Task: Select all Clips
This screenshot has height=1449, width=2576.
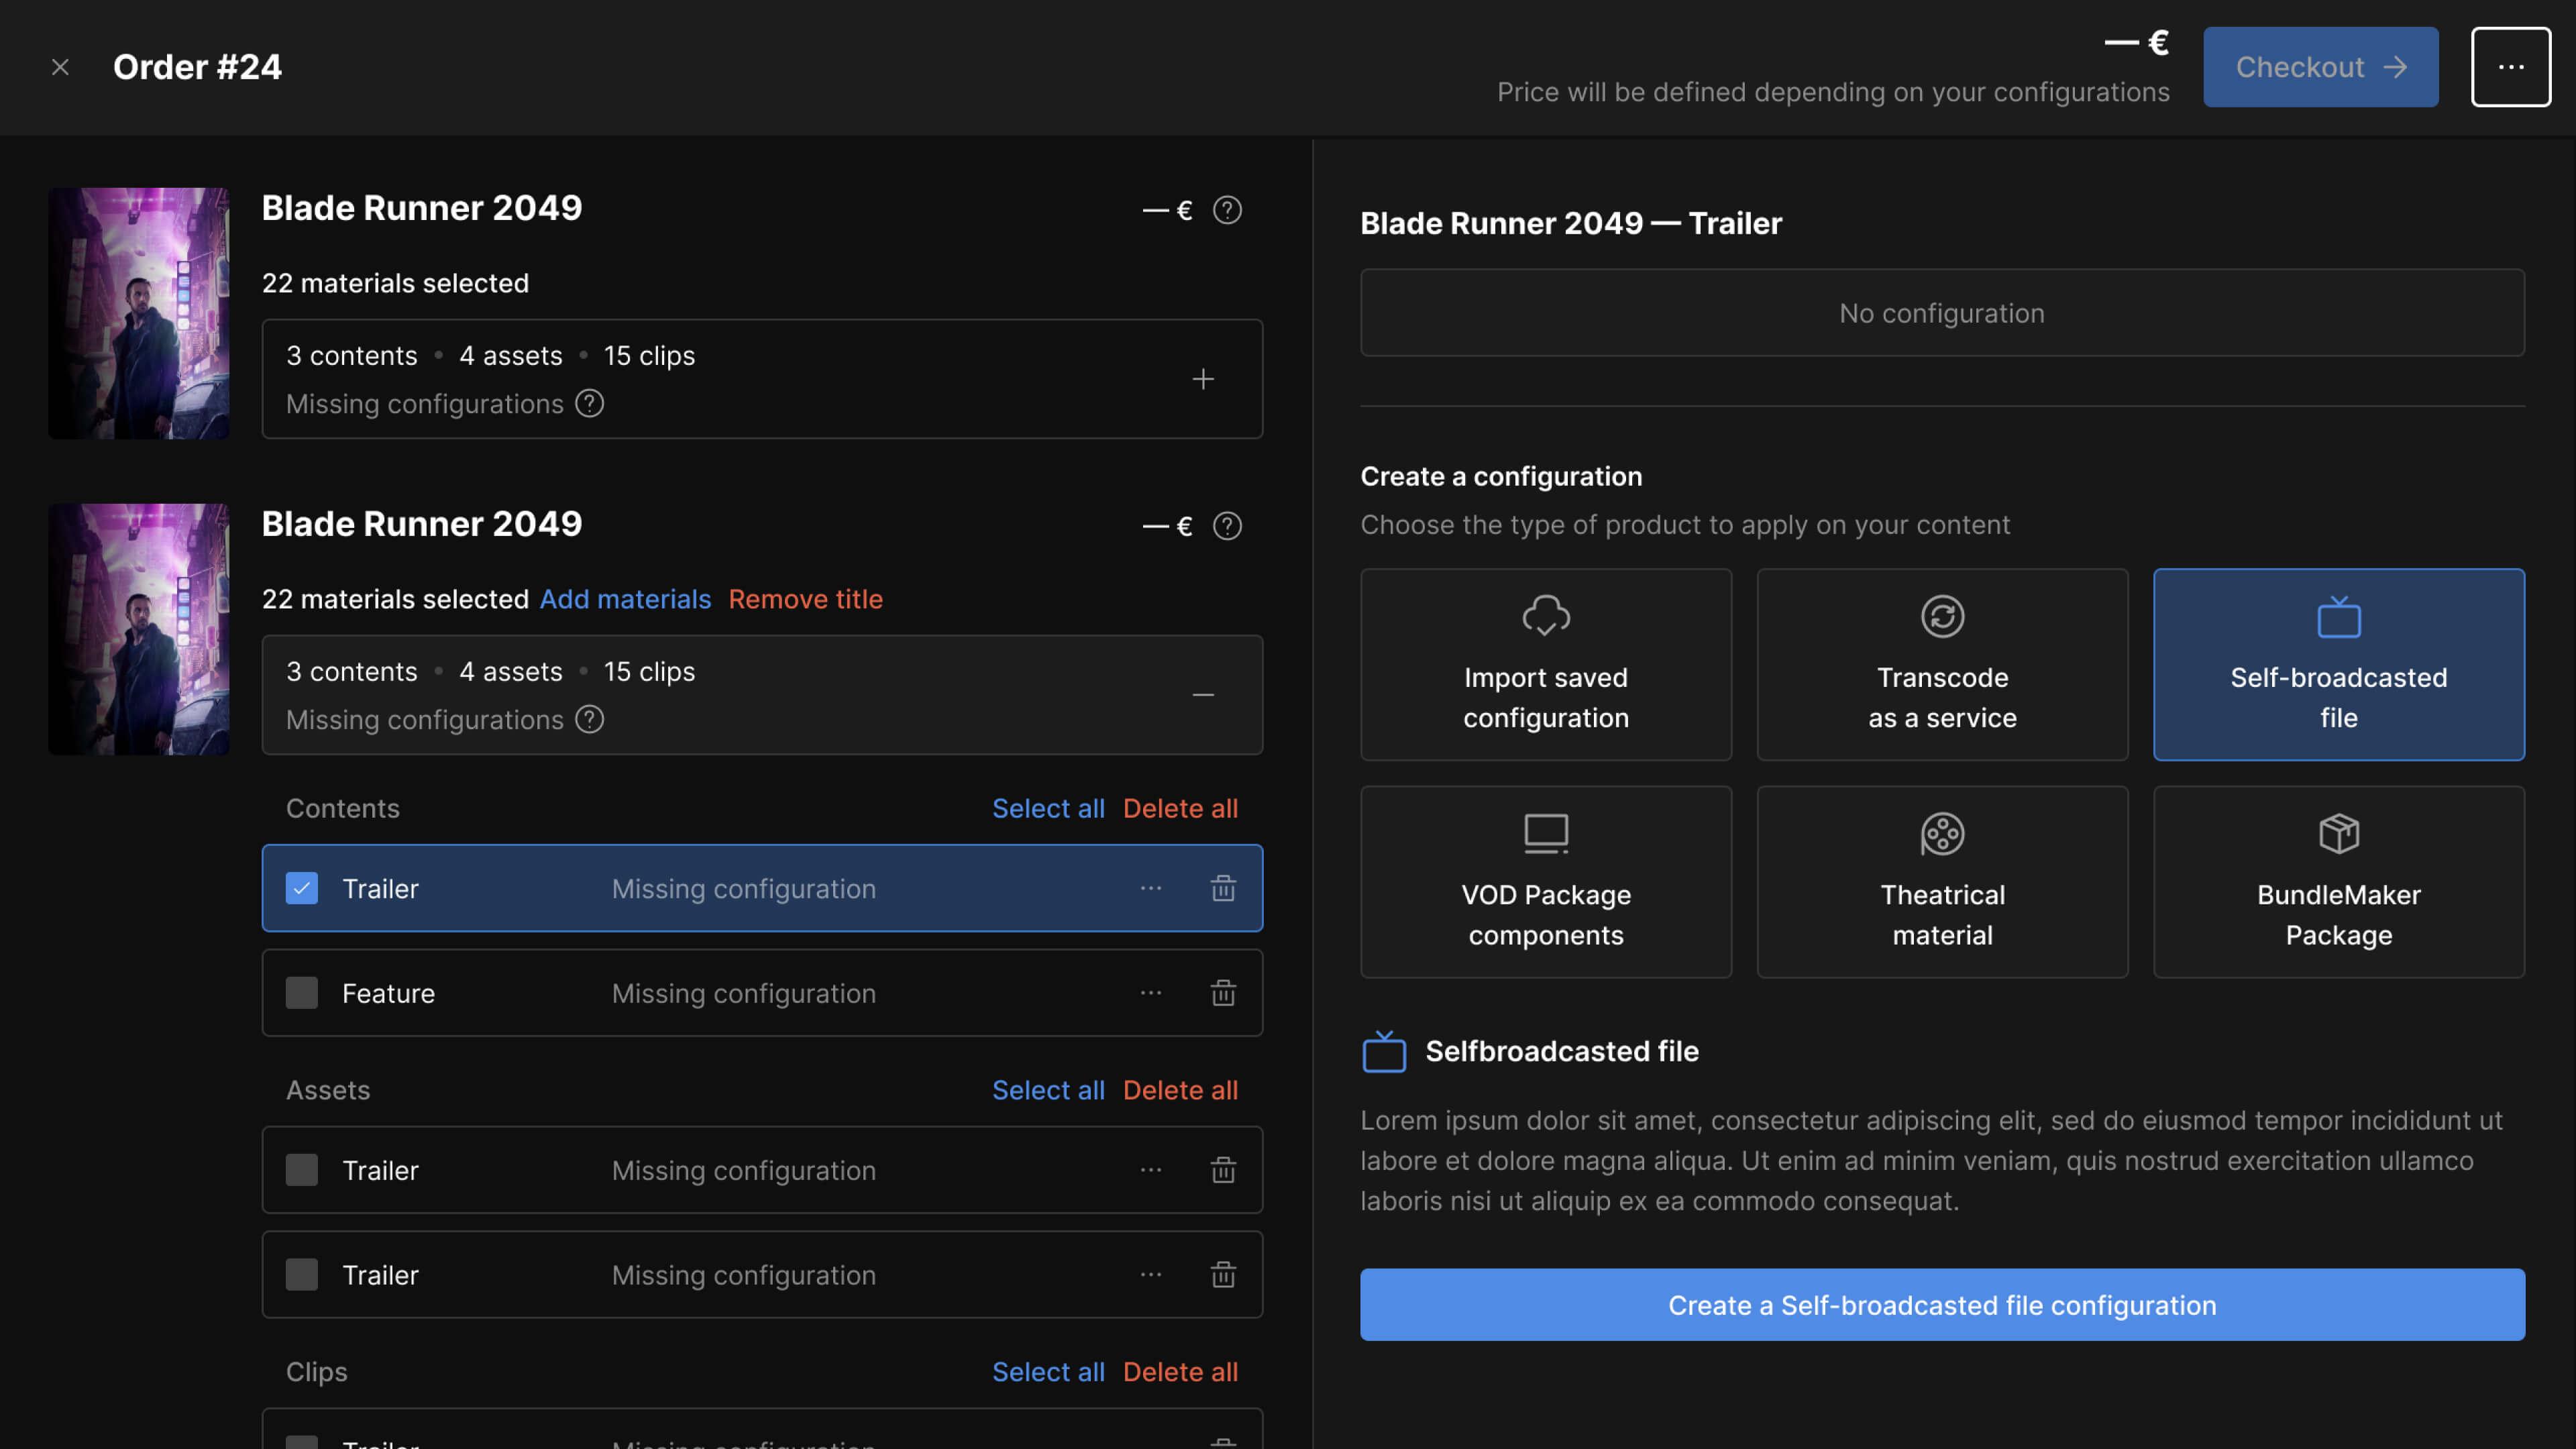Action: pyautogui.click(x=1048, y=1372)
